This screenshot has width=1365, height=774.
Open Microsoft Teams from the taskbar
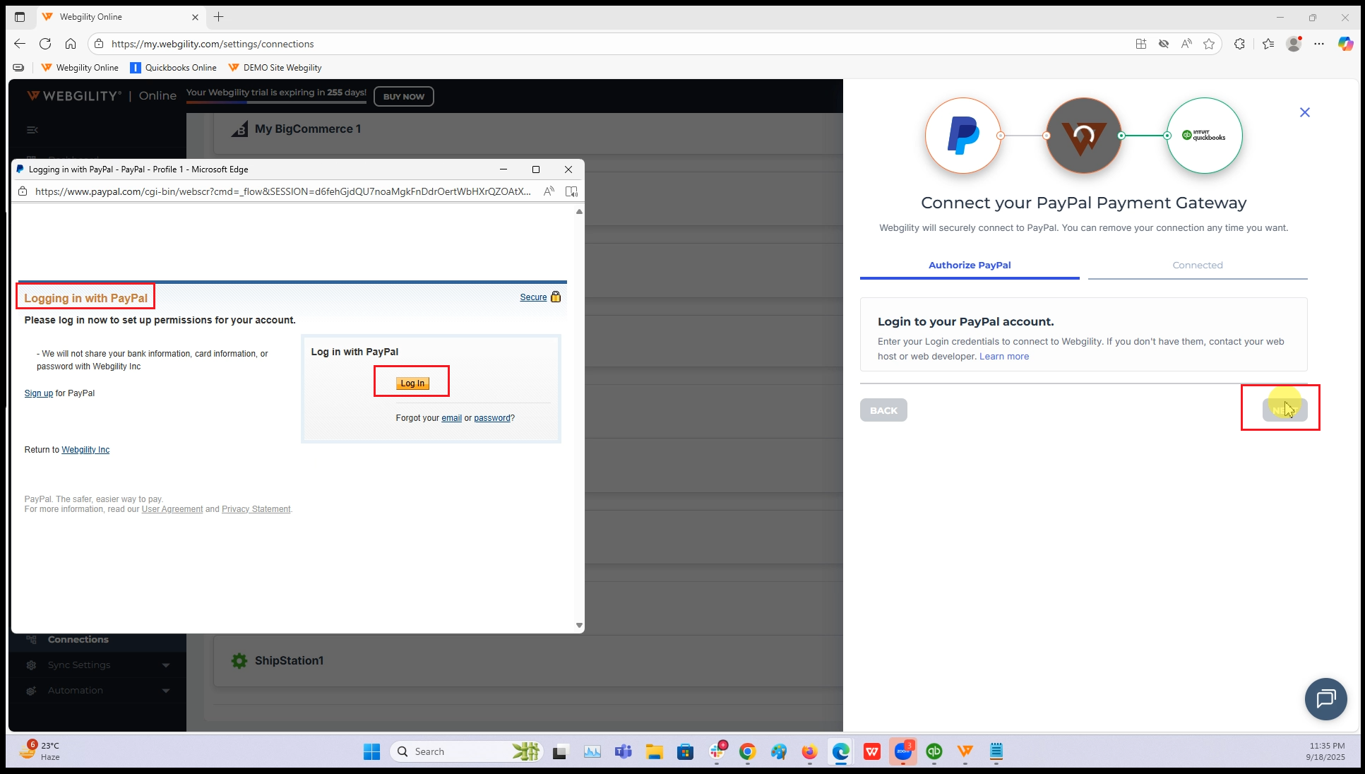[623, 751]
